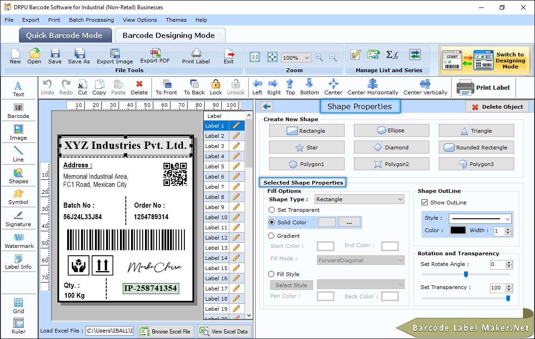Select the Fill Style radio button
Viewport: 535px width, 339px height.
tap(271, 274)
